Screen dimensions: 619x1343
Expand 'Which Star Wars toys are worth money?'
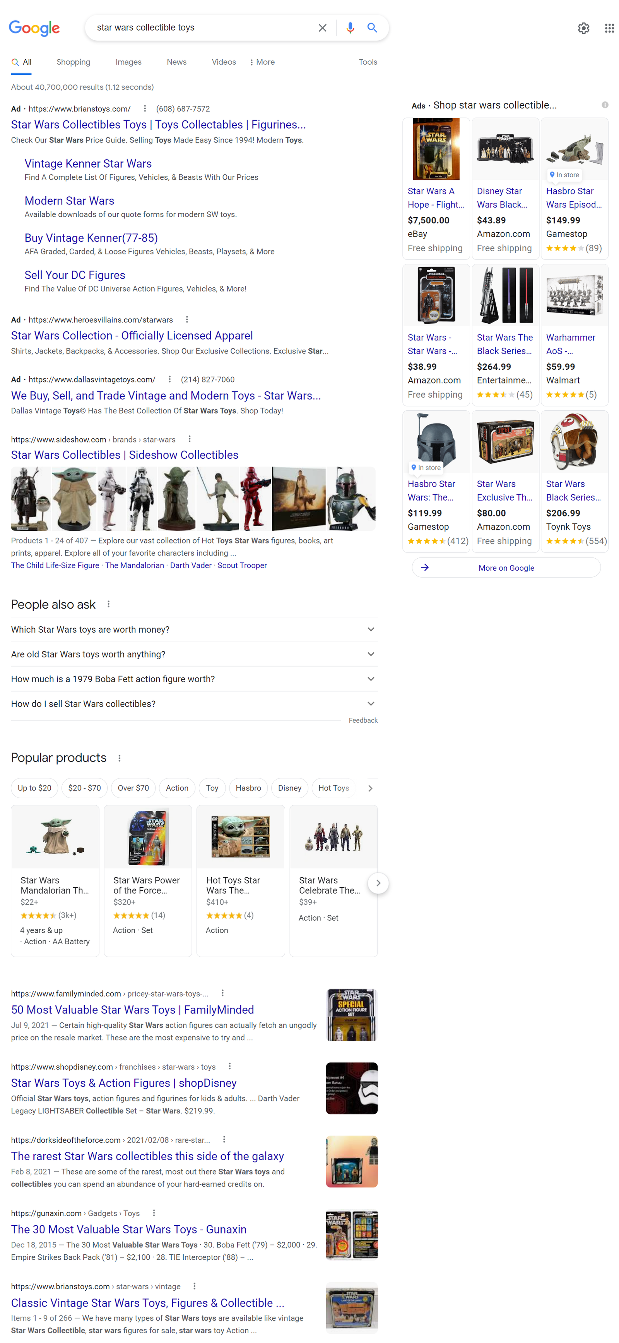coord(194,629)
